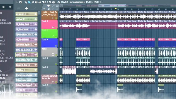Toggle mute dot on Socho Na Jara track
This screenshot has height=99, width=176.
[x=56, y=82]
